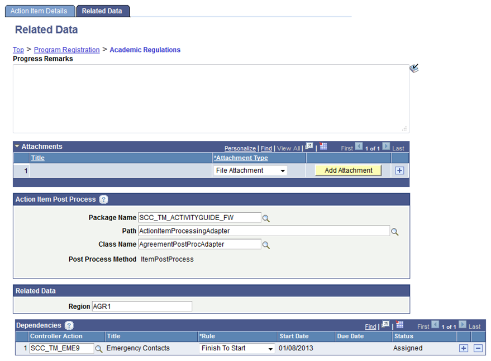Open the Class Name lookup magnifier

tap(266, 244)
